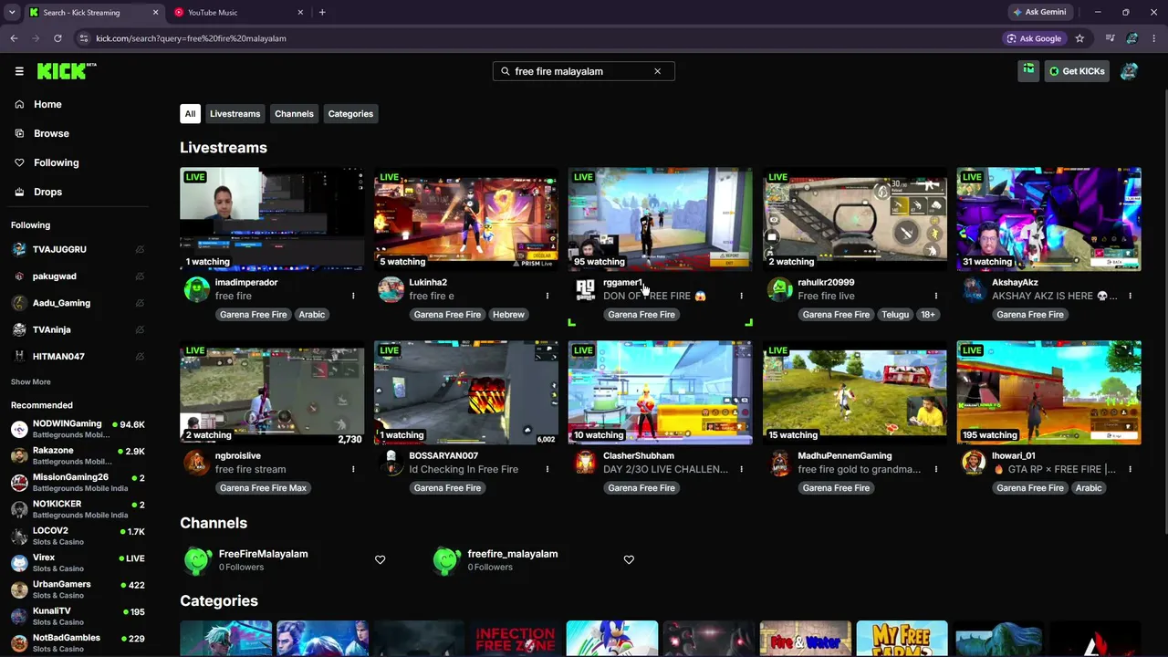
Task: Open a new browser tab
Action: pyautogui.click(x=322, y=13)
